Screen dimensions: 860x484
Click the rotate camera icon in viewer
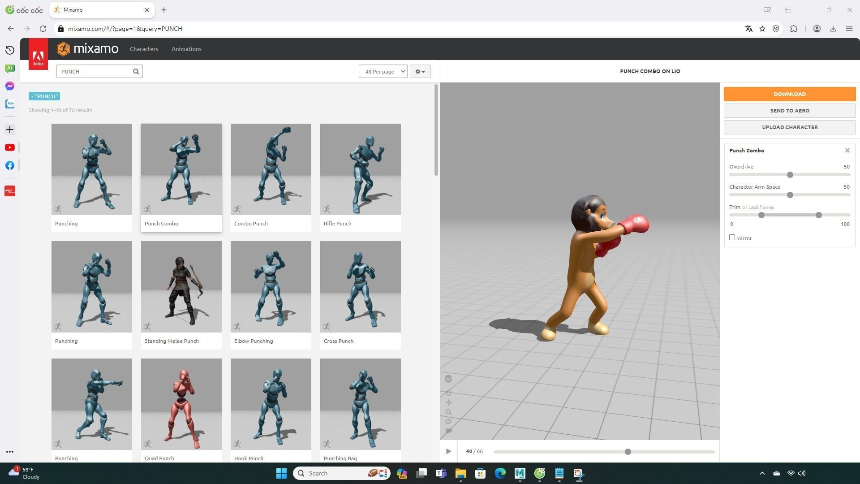click(448, 393)
